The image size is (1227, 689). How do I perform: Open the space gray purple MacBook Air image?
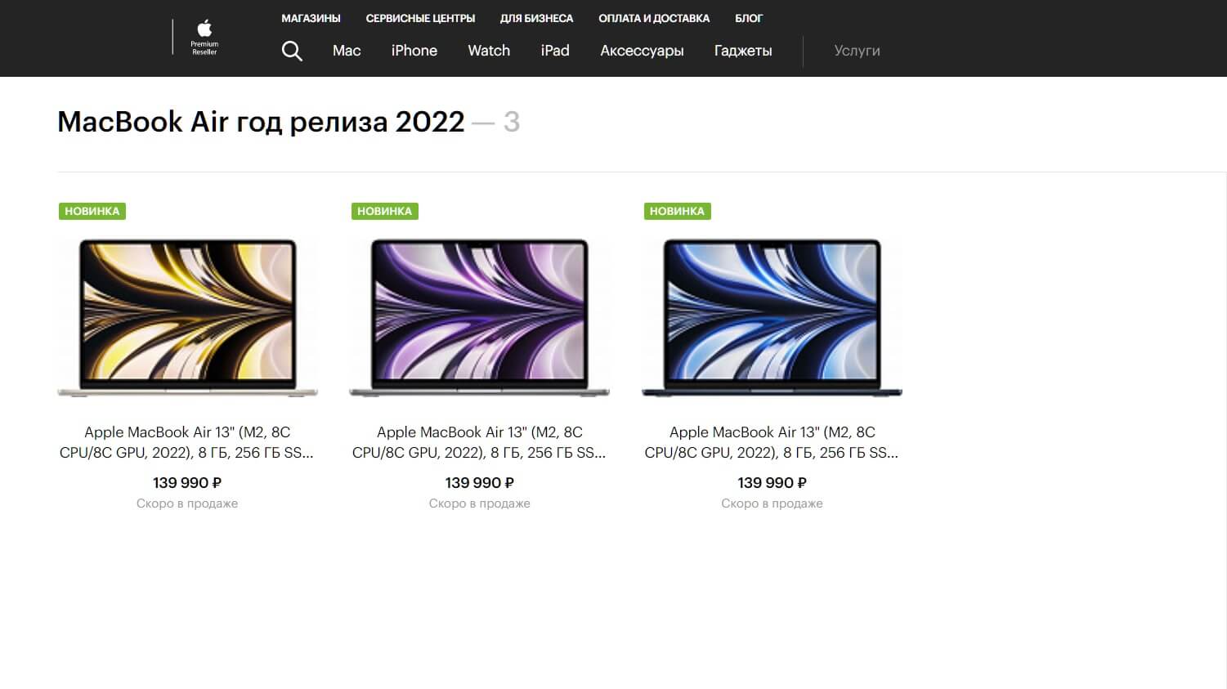coord(479,317)
